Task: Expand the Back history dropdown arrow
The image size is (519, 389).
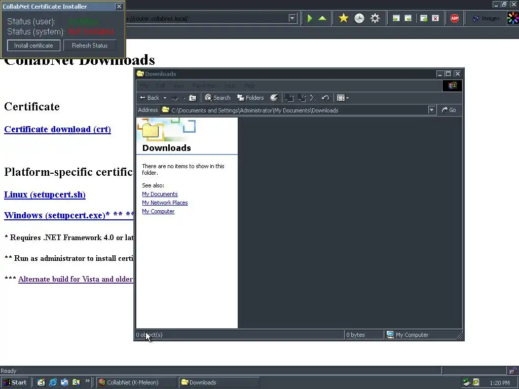Action: click(x=165, y=98)
